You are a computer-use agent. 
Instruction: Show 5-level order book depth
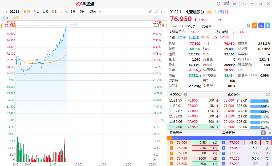[x=263, y=133]
